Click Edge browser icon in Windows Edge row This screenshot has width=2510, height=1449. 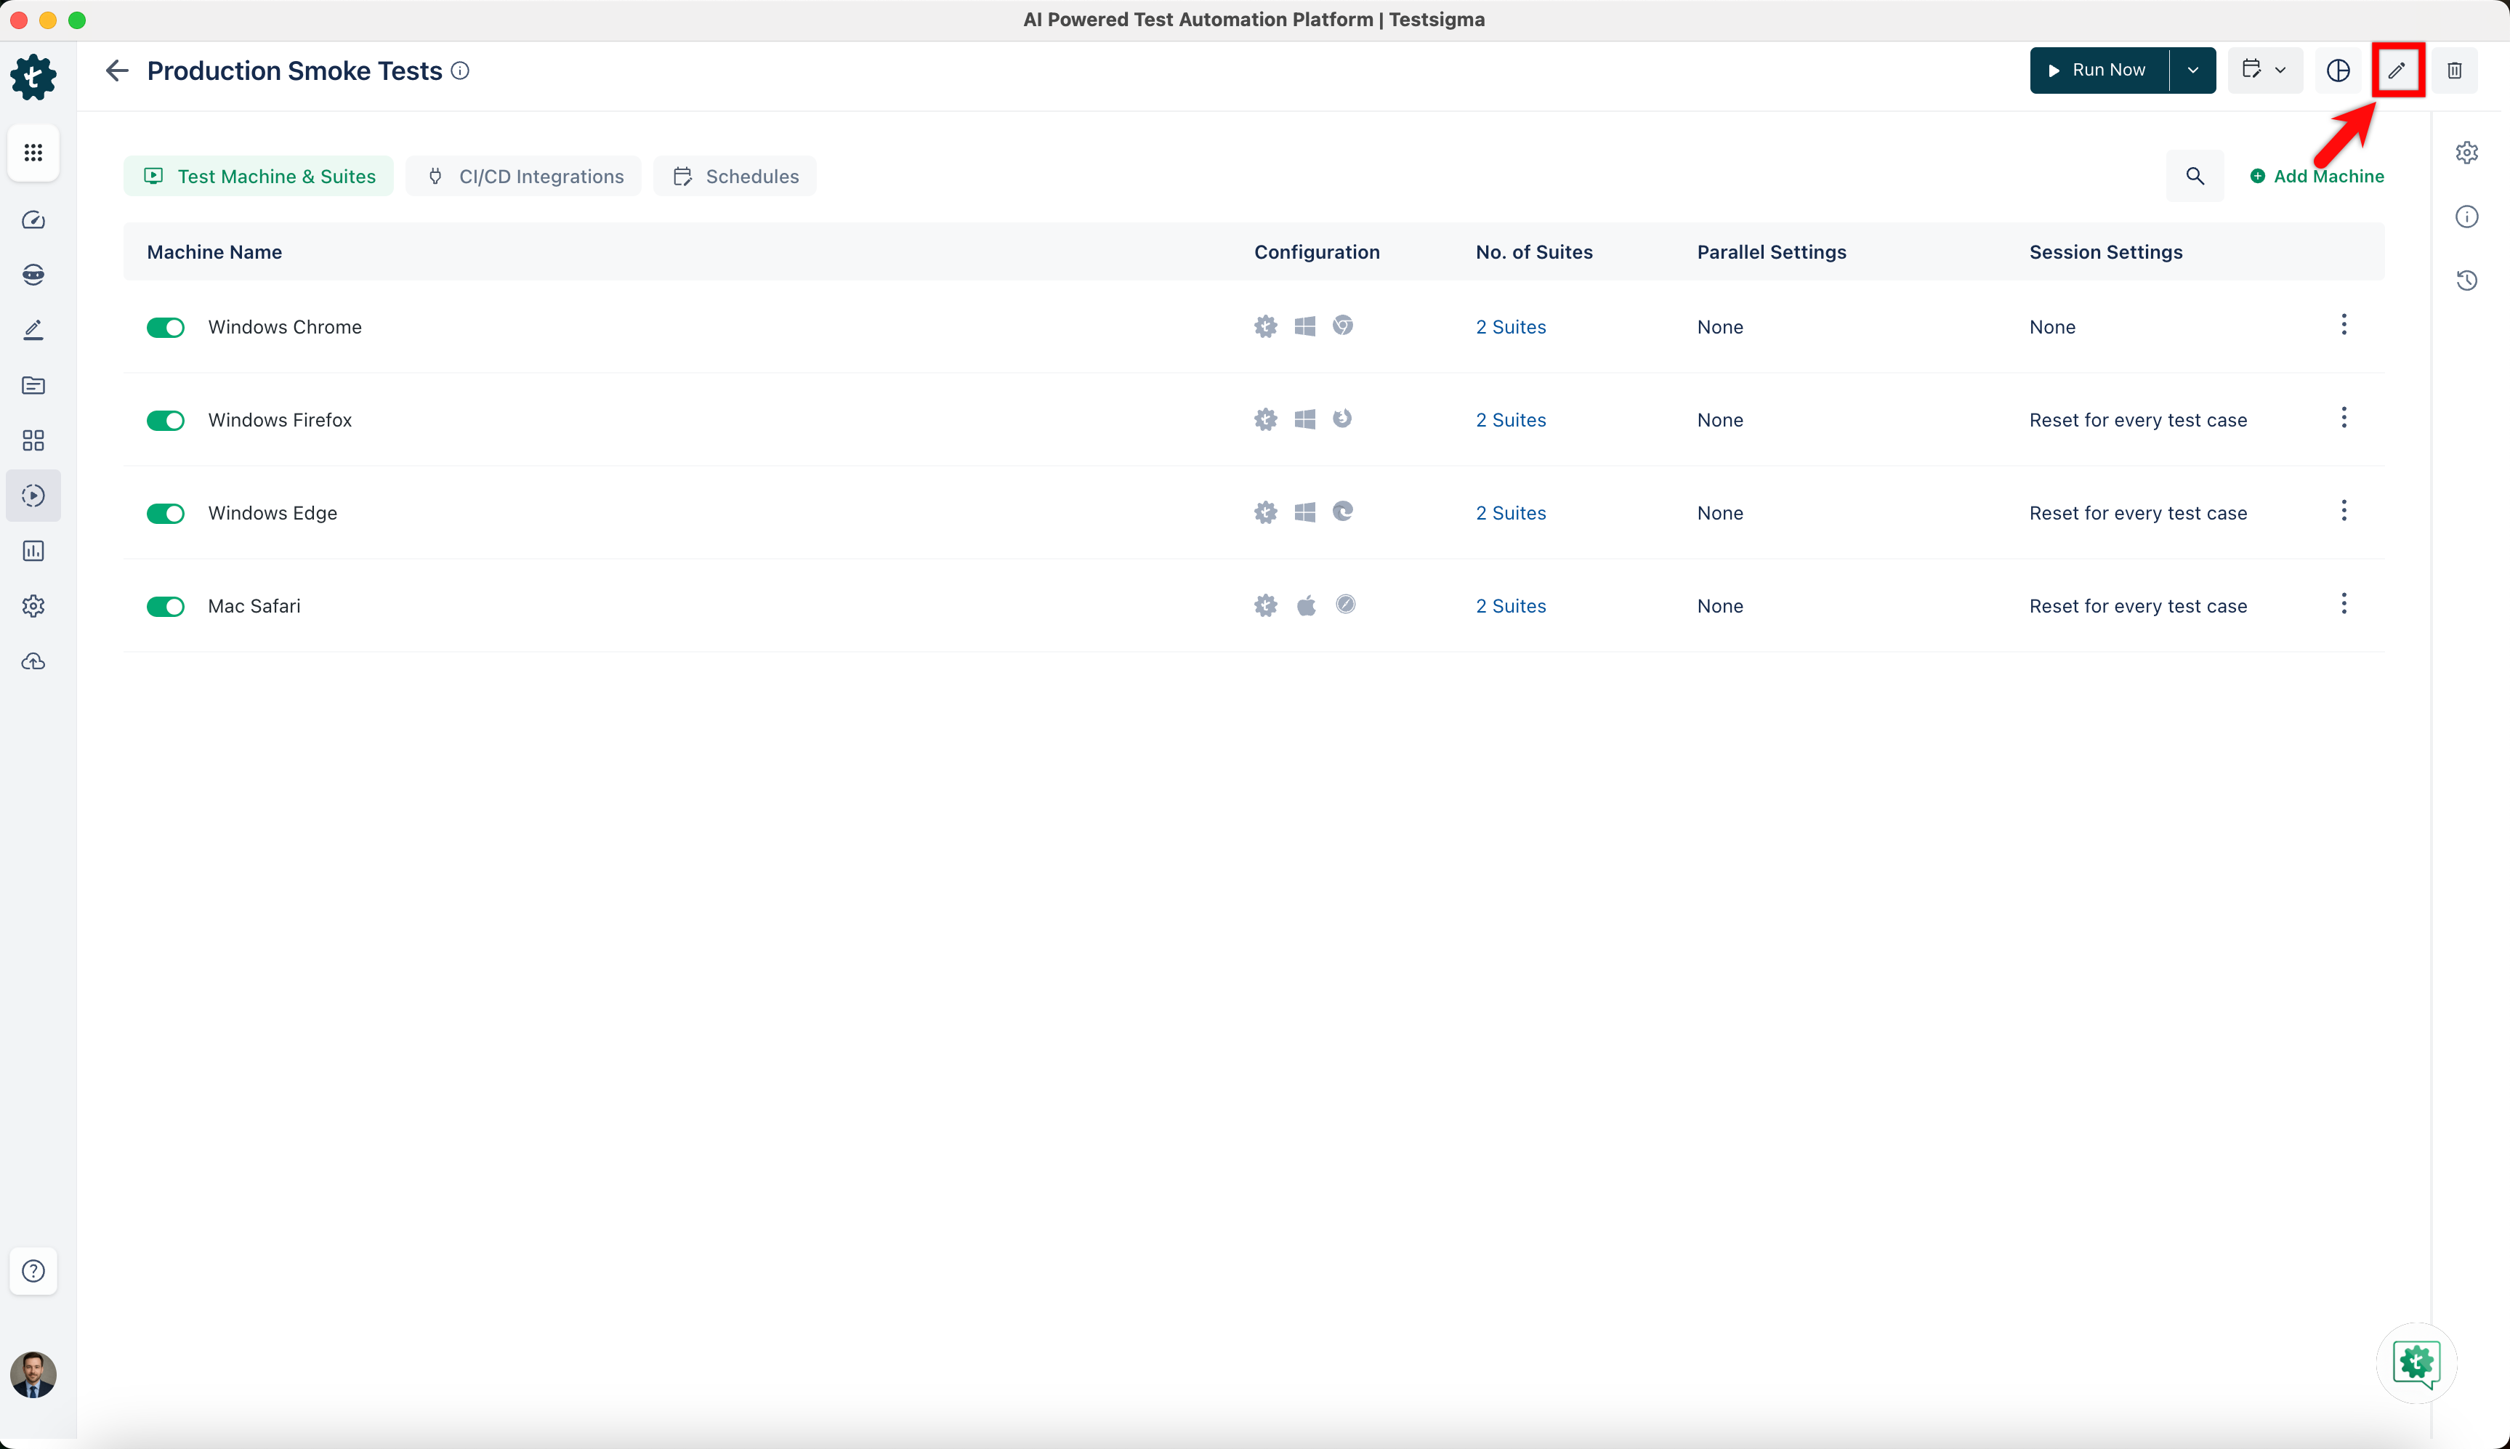coord(1343,512)
